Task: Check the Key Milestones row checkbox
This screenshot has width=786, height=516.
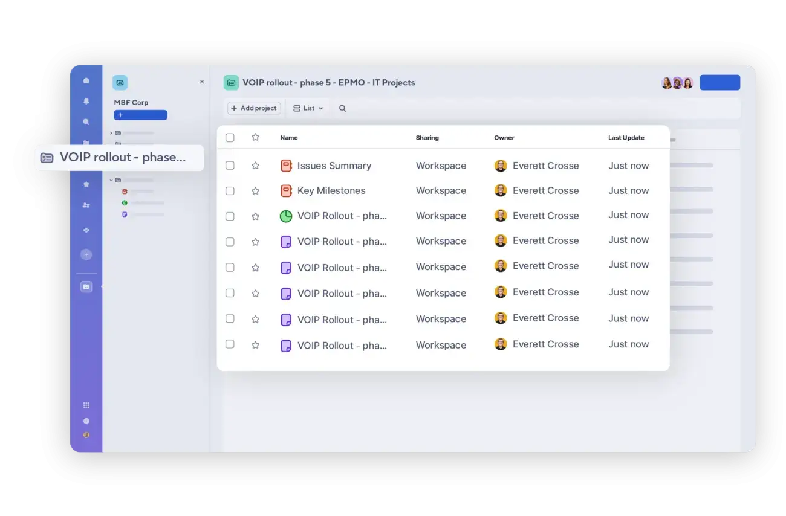Action: point(230,191)
